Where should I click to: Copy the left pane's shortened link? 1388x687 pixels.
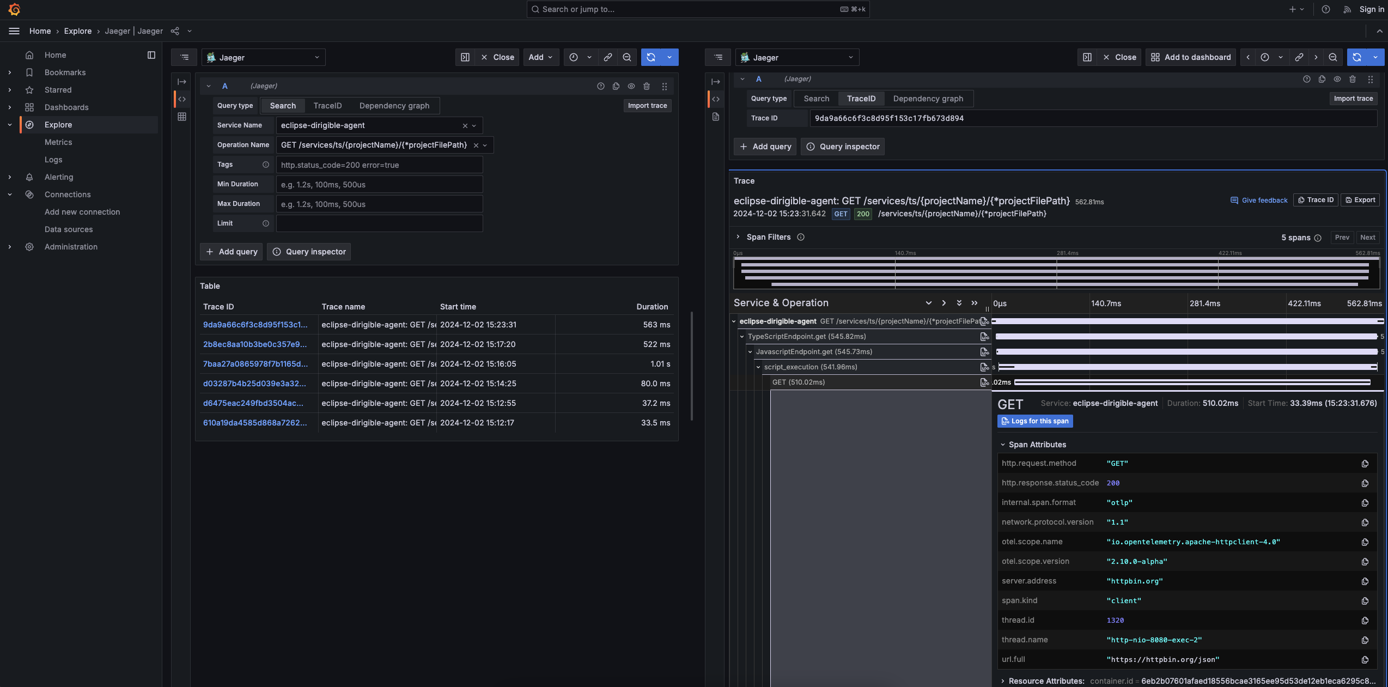point(608,57)
